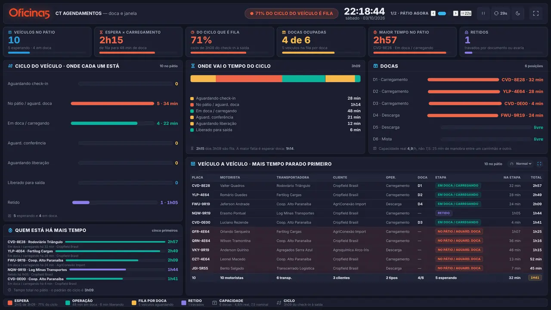Click the lock icon on Retidos card
Image resolution: width=551 pixels, height=310 pixels.
[467, 32]
